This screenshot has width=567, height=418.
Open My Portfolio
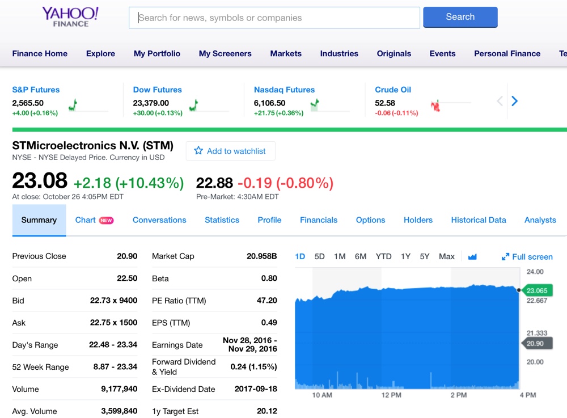157,53
